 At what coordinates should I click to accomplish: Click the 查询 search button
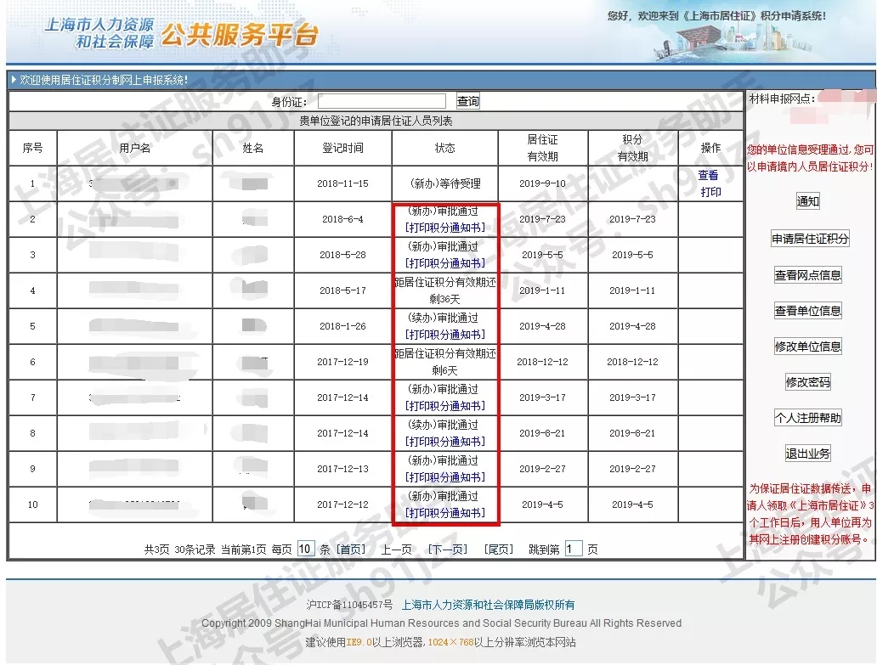tap(467, 102)
